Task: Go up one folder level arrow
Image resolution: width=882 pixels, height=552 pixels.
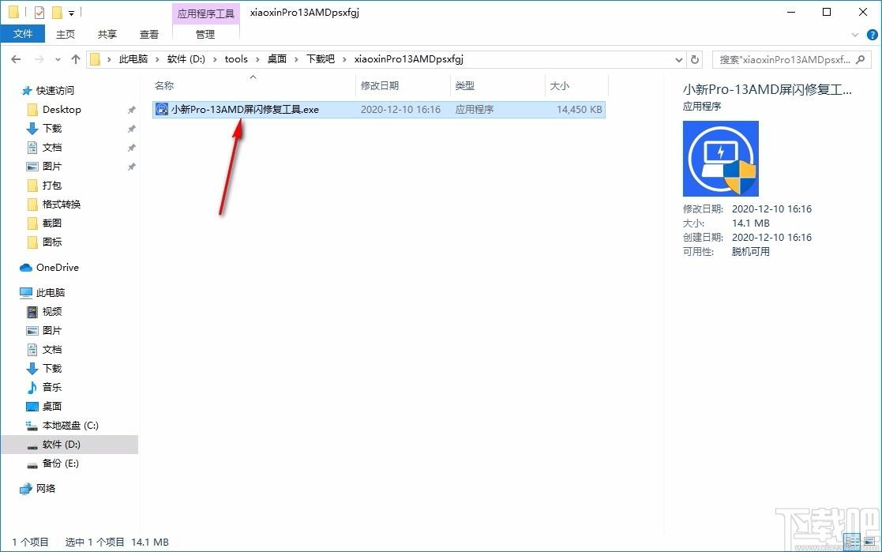Action: coord(76,59)
